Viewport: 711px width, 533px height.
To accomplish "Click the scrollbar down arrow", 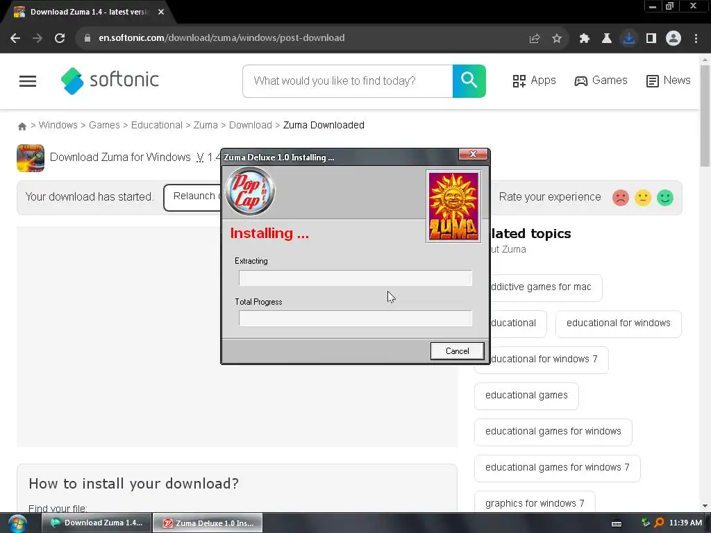I will [x=705, y=506].
